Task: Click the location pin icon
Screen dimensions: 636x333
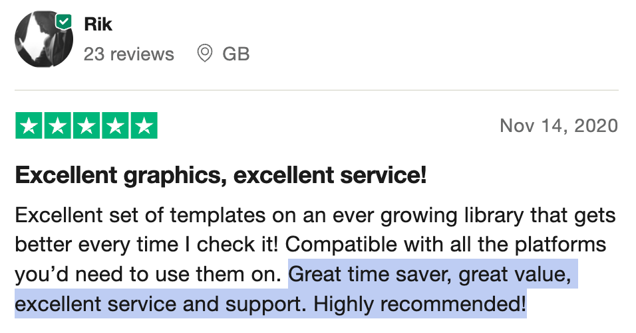Action: pos(204,54)
